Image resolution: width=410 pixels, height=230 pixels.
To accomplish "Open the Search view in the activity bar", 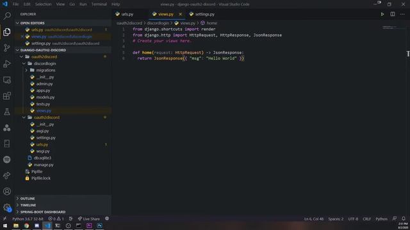I will [x=7, y=15].
